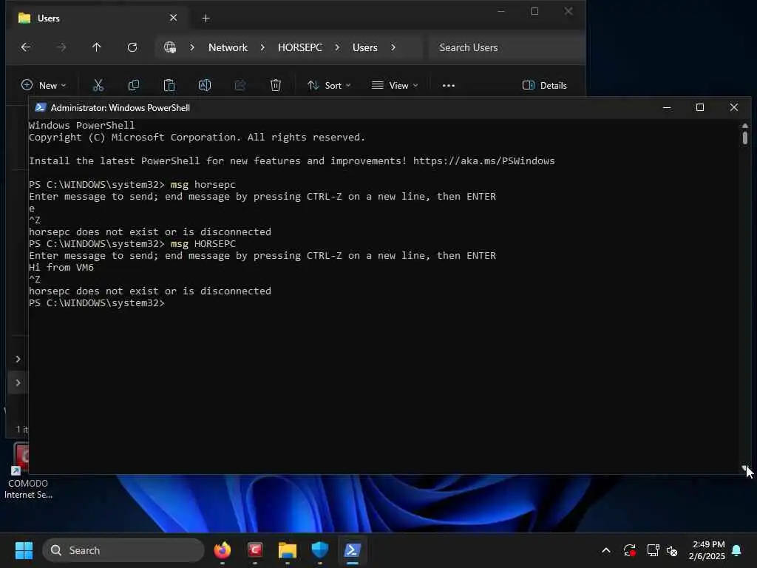Click the taskbar Search box
Image resolution: width=757 pixels, height=568 pixels.
coord(123,550)
